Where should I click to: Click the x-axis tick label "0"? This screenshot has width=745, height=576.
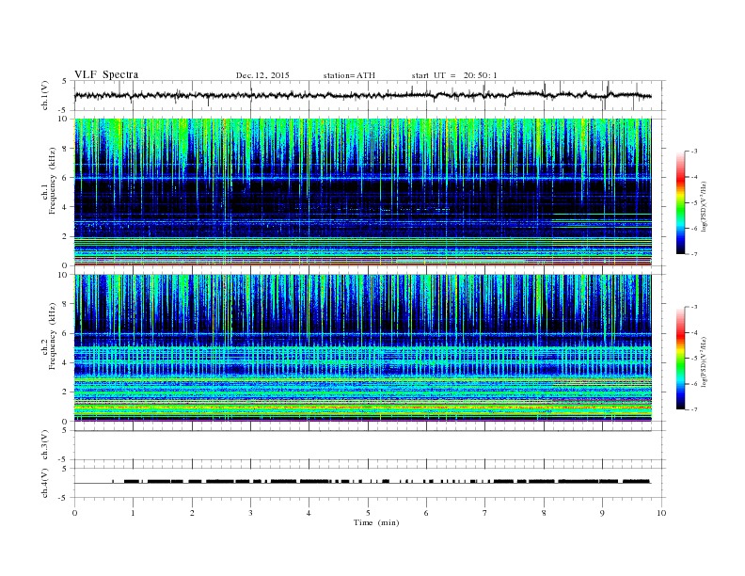(74, 513)
